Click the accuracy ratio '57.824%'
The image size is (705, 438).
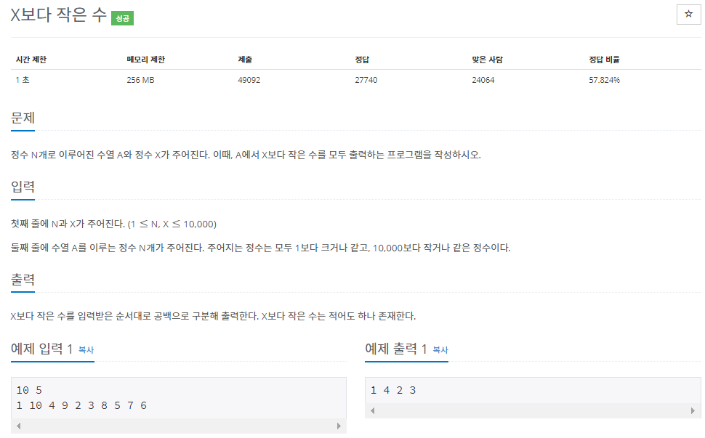[x=604, y=80]
